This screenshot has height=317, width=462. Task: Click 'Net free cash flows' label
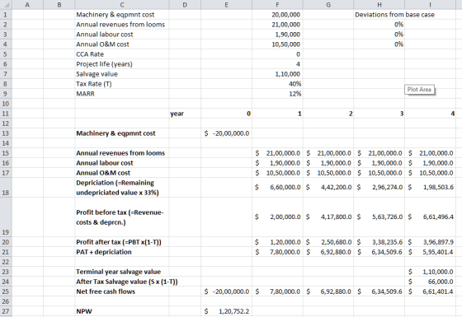click(106, 291)
